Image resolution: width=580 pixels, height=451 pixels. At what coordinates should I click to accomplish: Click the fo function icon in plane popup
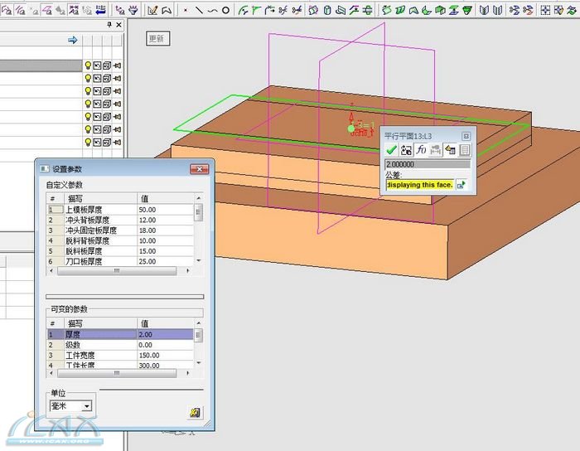(x=421, y=150)
